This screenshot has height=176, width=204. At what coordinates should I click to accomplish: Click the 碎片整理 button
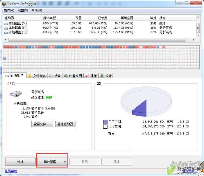point(50,162)
